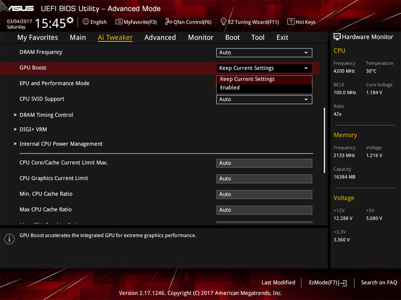The height and width of the screenshot is (300, 401).
Task: Click the Max CPU Cache Ratio field
Action: pyautogui.click(x=264, y=210)
